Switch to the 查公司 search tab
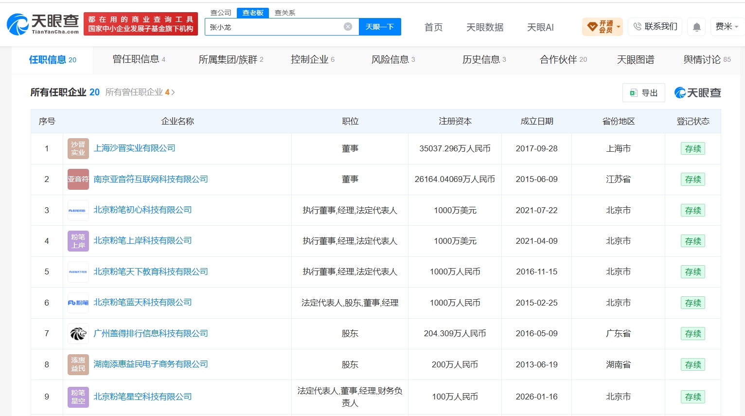Image resolution: width=745 pixels, height=416 pixels. click(x=221, y=13)
